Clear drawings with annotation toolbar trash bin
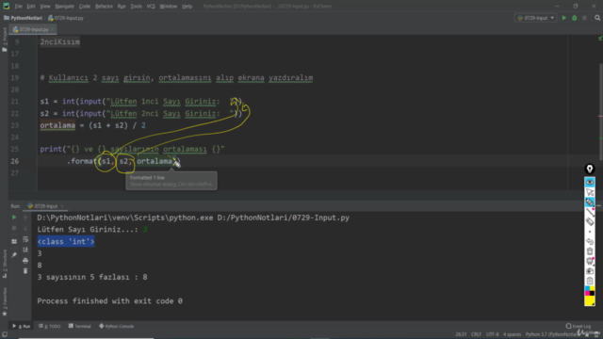 pyautogui.click(x=590, y=251)
